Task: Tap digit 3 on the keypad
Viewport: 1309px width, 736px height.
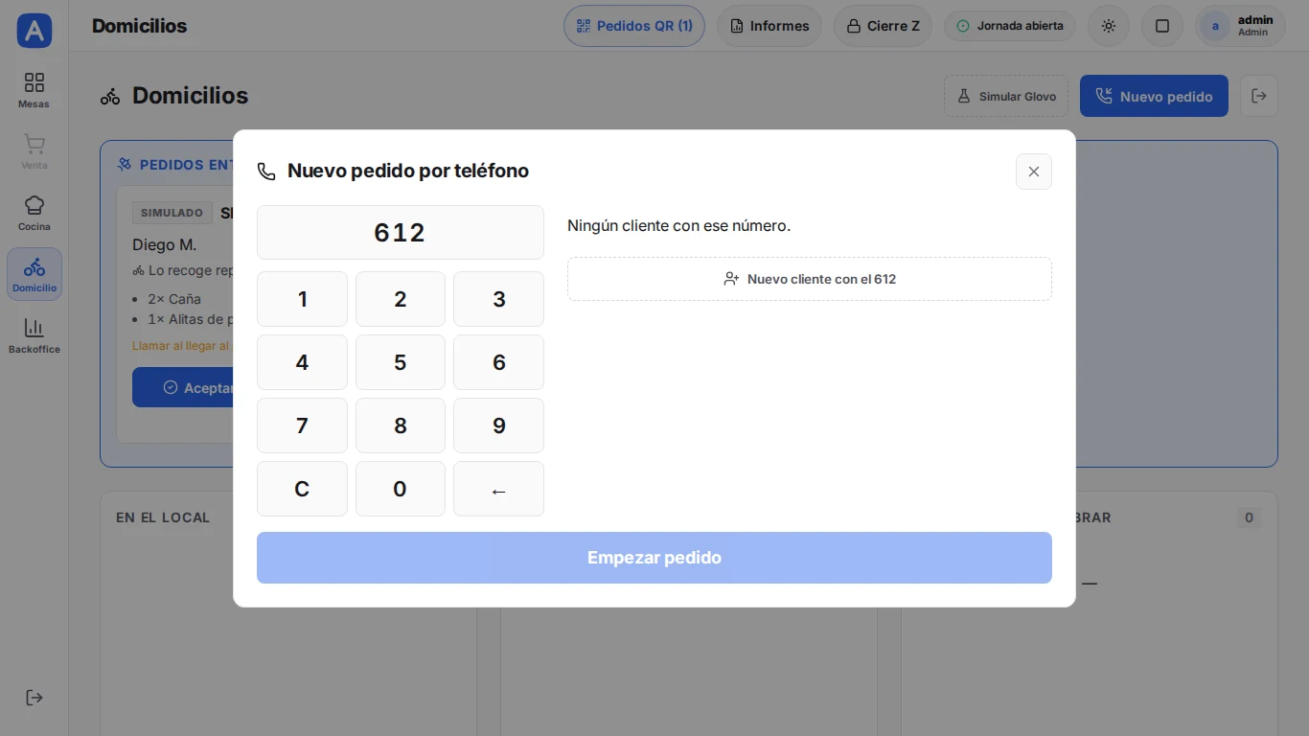Action: pos(498,299)
